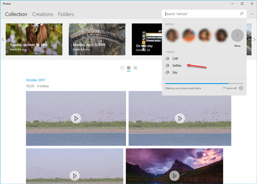Select the medium grid view
The width and height of the screenshot is (257, 184).
129,68
